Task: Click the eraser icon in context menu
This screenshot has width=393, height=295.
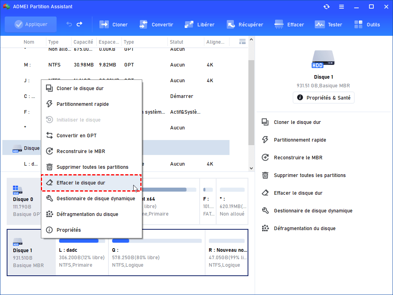Action: coord(50,183)
